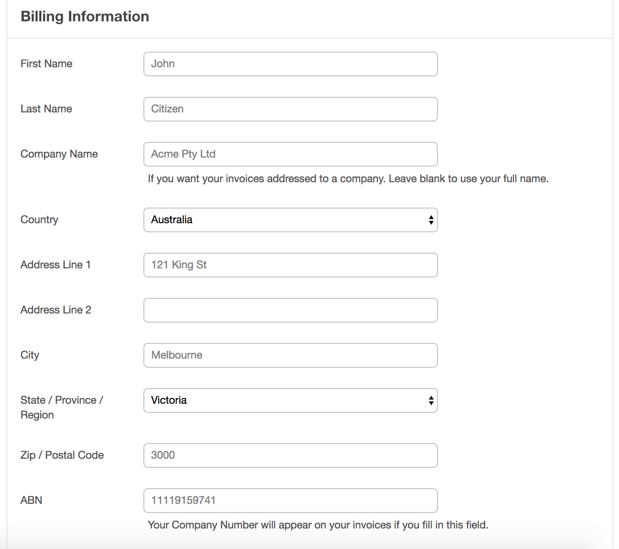The width and height of the screenshot is (619, 549).
Task: Click the Address Line 1 field
Action: pos(291,265)
